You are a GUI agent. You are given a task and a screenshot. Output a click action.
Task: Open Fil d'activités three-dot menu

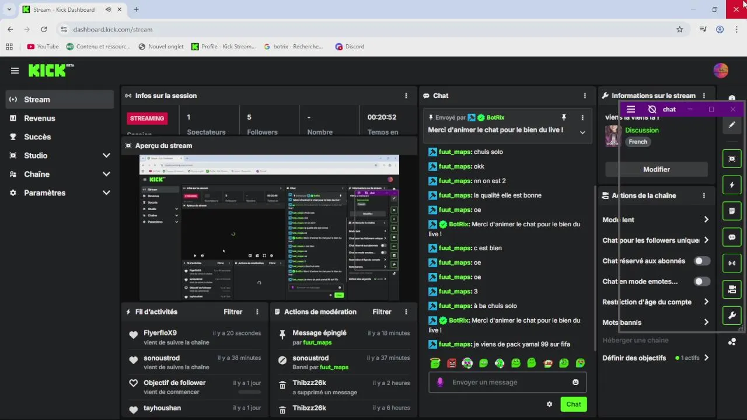(x=257, y=311)
